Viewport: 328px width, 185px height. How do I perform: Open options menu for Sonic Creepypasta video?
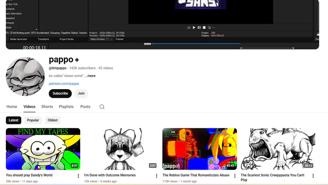313,176
